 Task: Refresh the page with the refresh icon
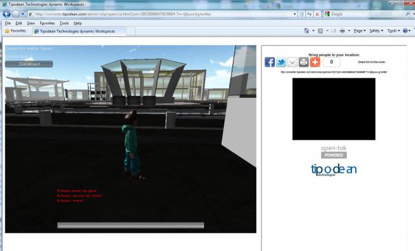pos(309,14)
